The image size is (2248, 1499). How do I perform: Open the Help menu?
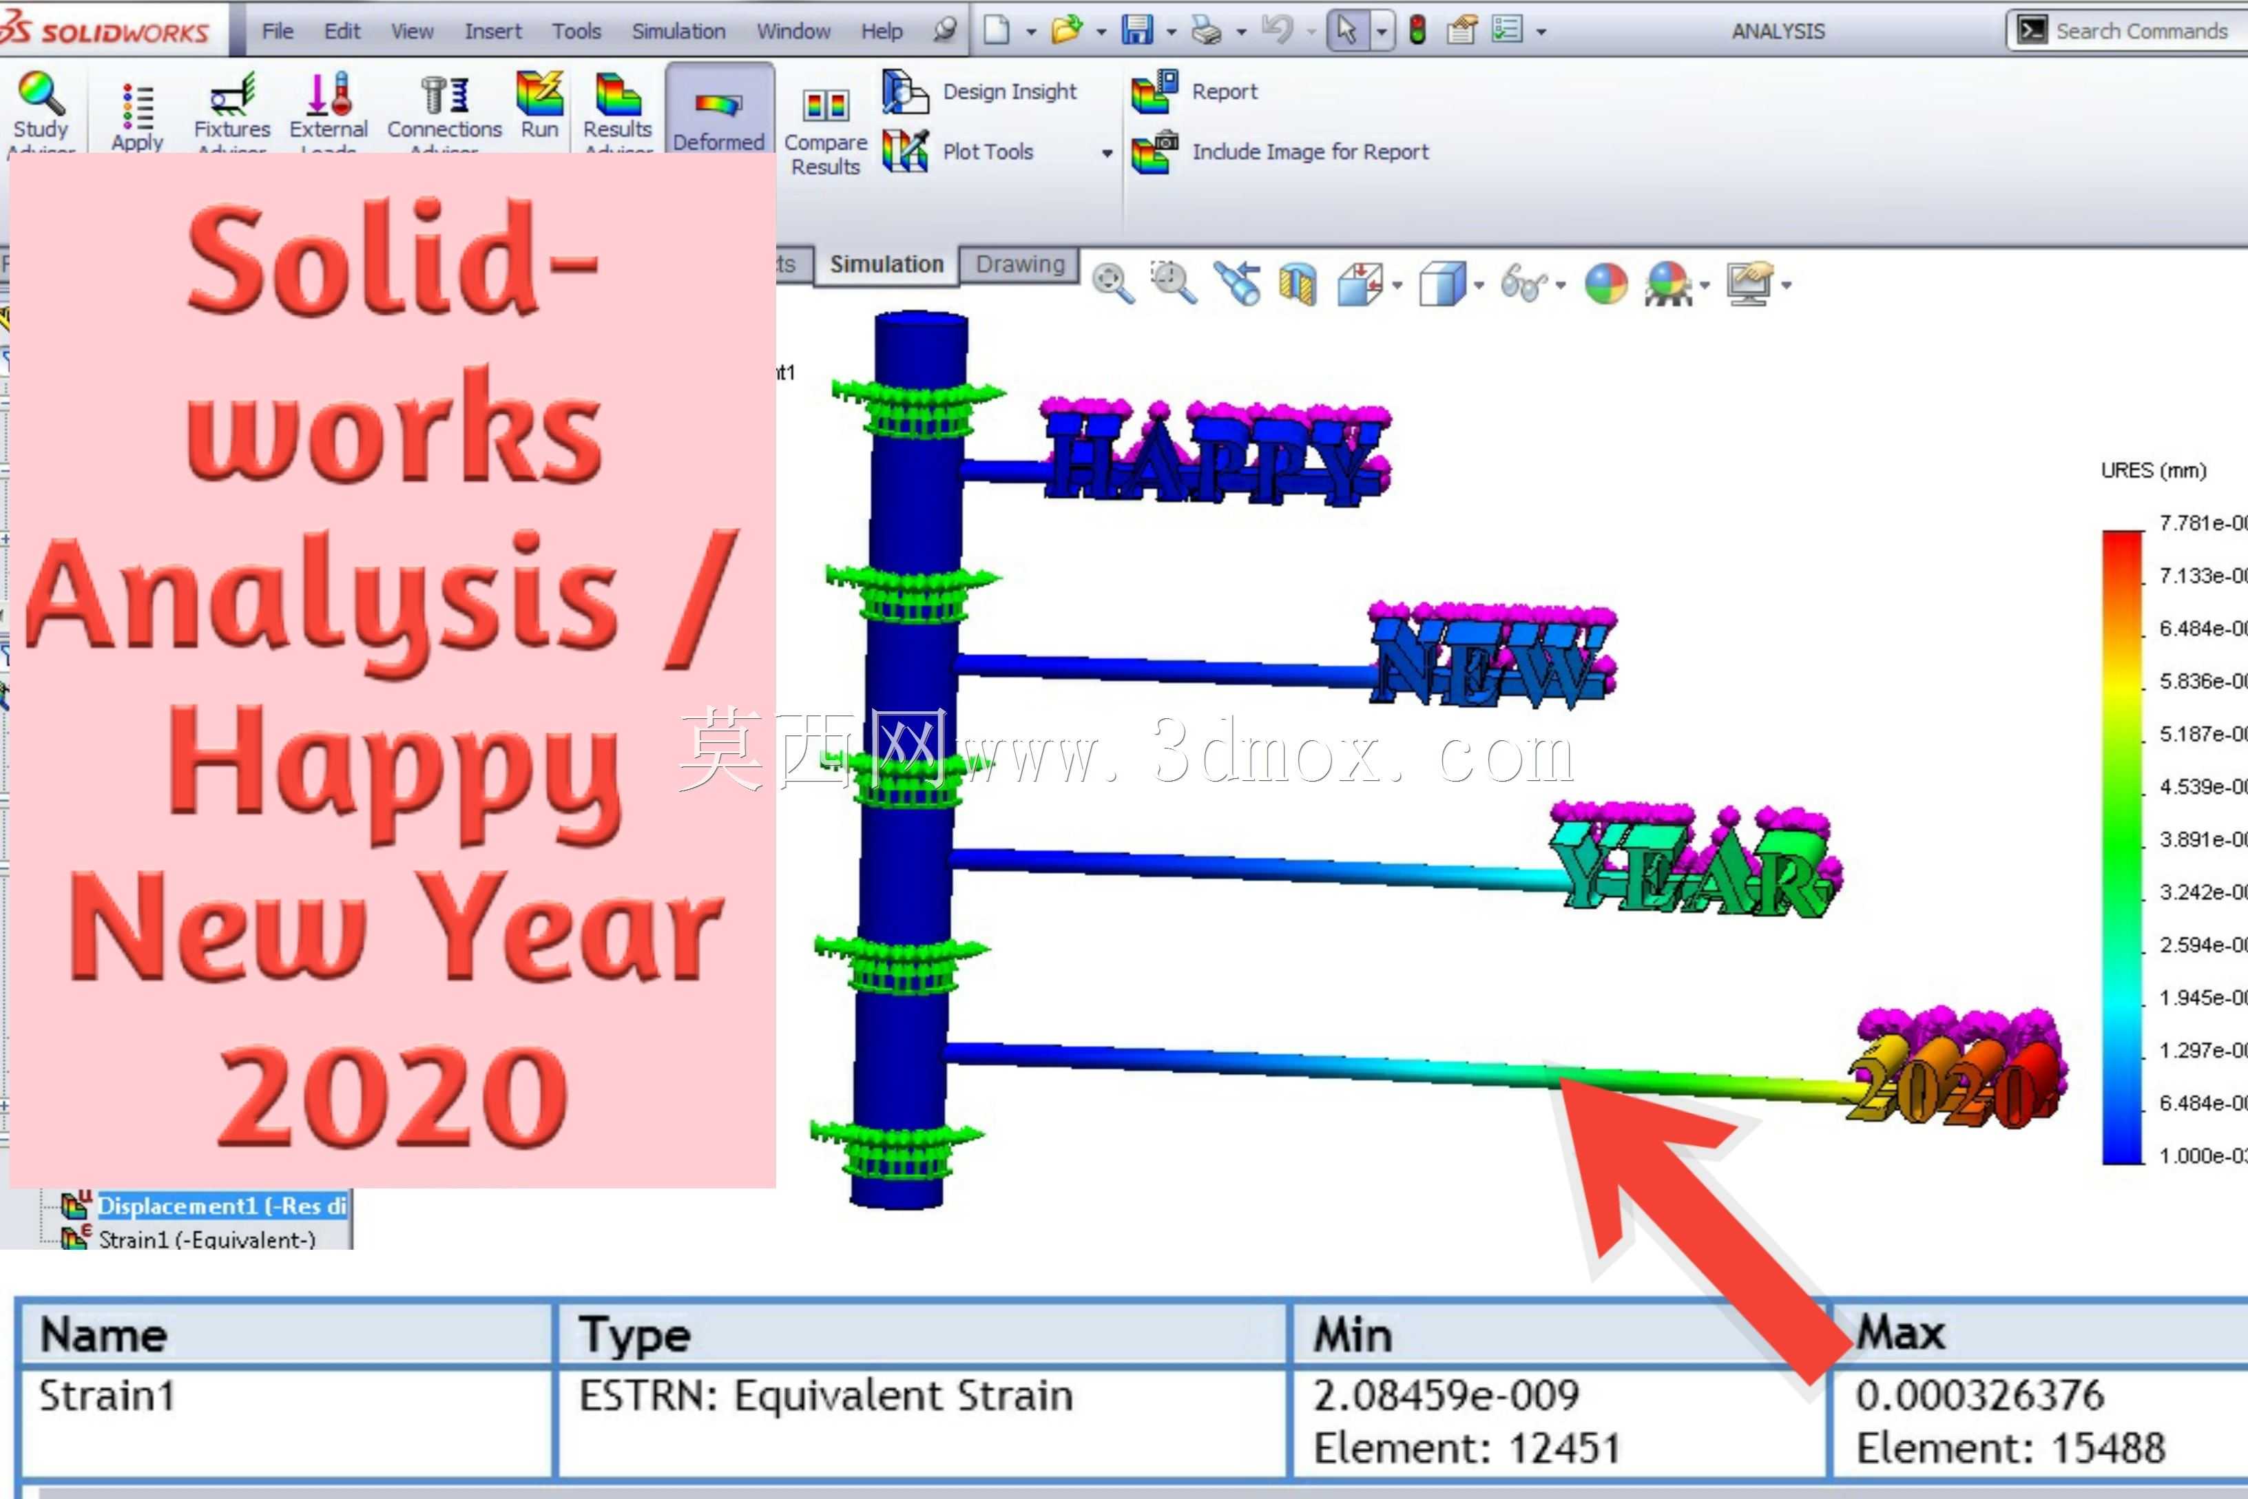tap(882, 32)
